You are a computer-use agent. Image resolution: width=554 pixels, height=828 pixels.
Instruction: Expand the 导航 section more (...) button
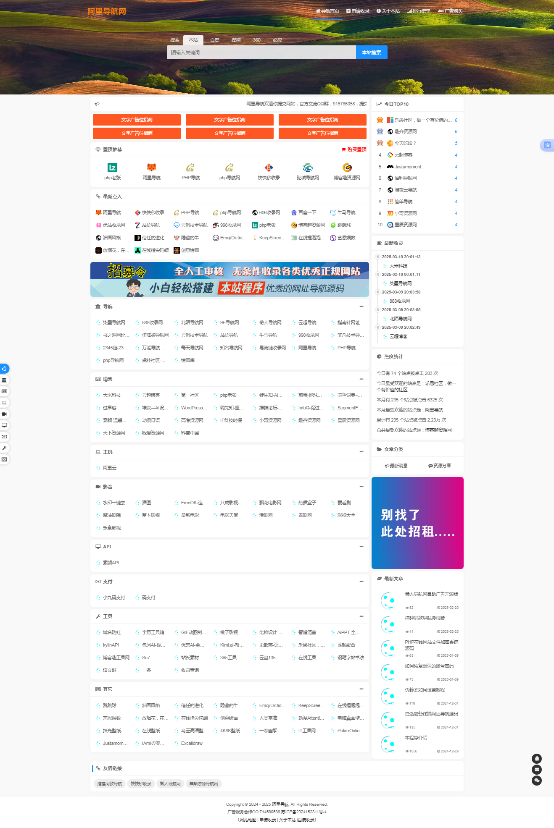click(x=361, y=307)
